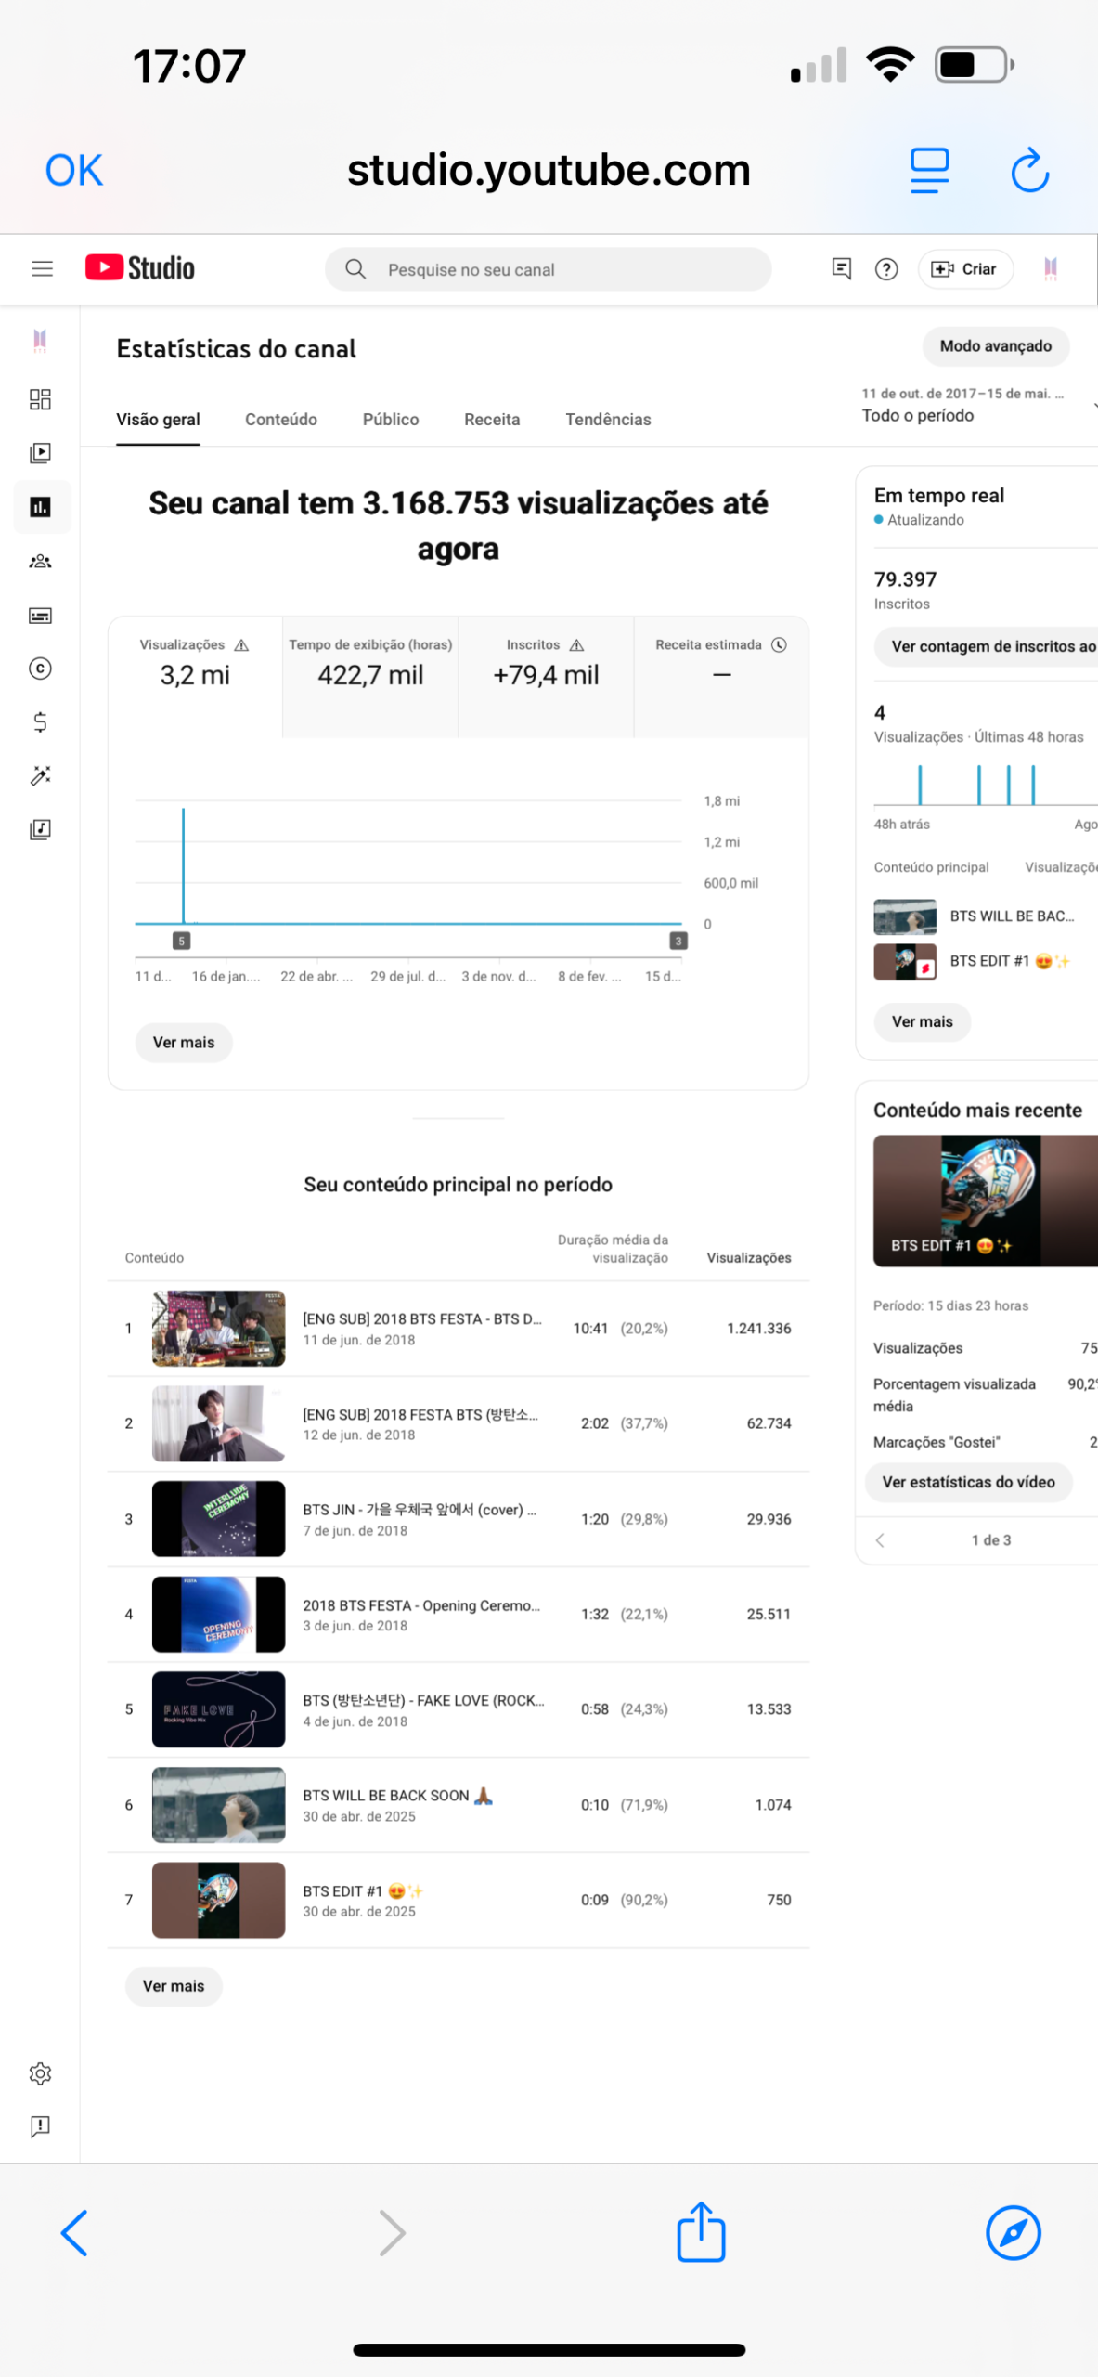This screenshot has width=1098, height=2377.
Task: Click Ver mais under the chart
Action: coord(184,1043)
